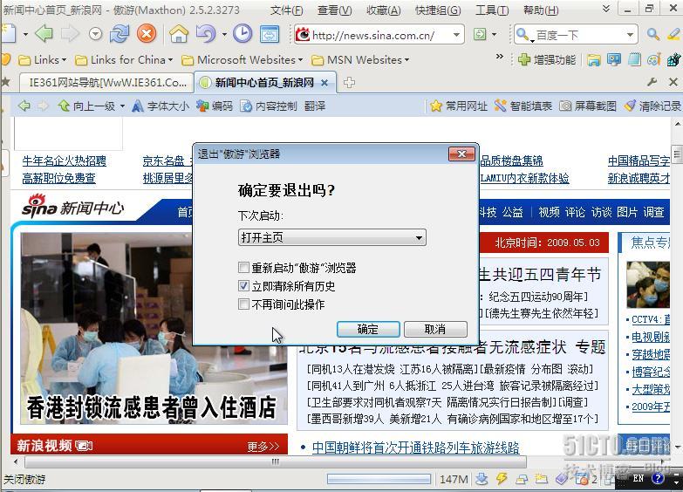Close the 新闻中心首页_新浪网 tab
The width and height of the screenshot is (683, 492).
point(324,83)
